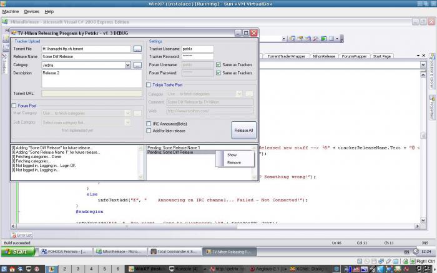Toggle the Forum Post checkbox
The image size is (437, 273).
(14, 106)
